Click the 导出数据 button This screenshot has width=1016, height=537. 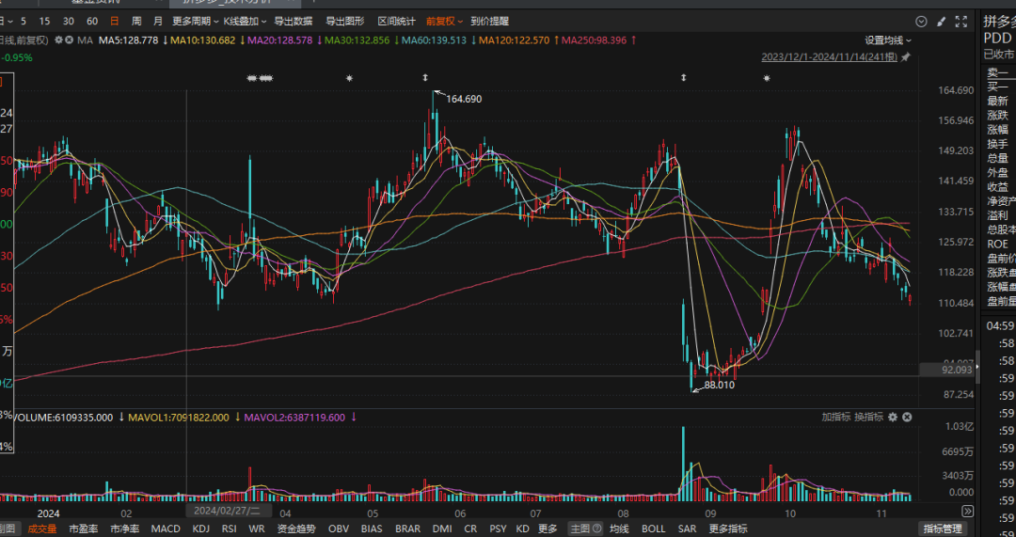[x=294, y=21]
